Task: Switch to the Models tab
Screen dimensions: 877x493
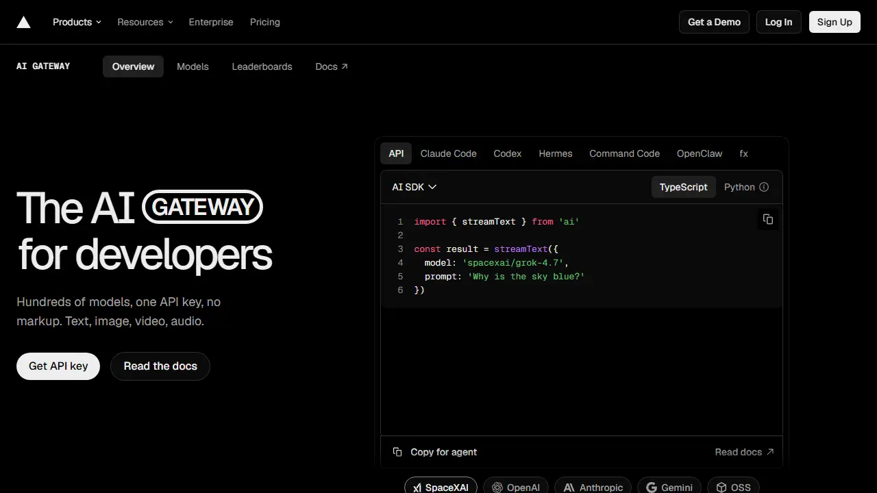Action: 193,66
